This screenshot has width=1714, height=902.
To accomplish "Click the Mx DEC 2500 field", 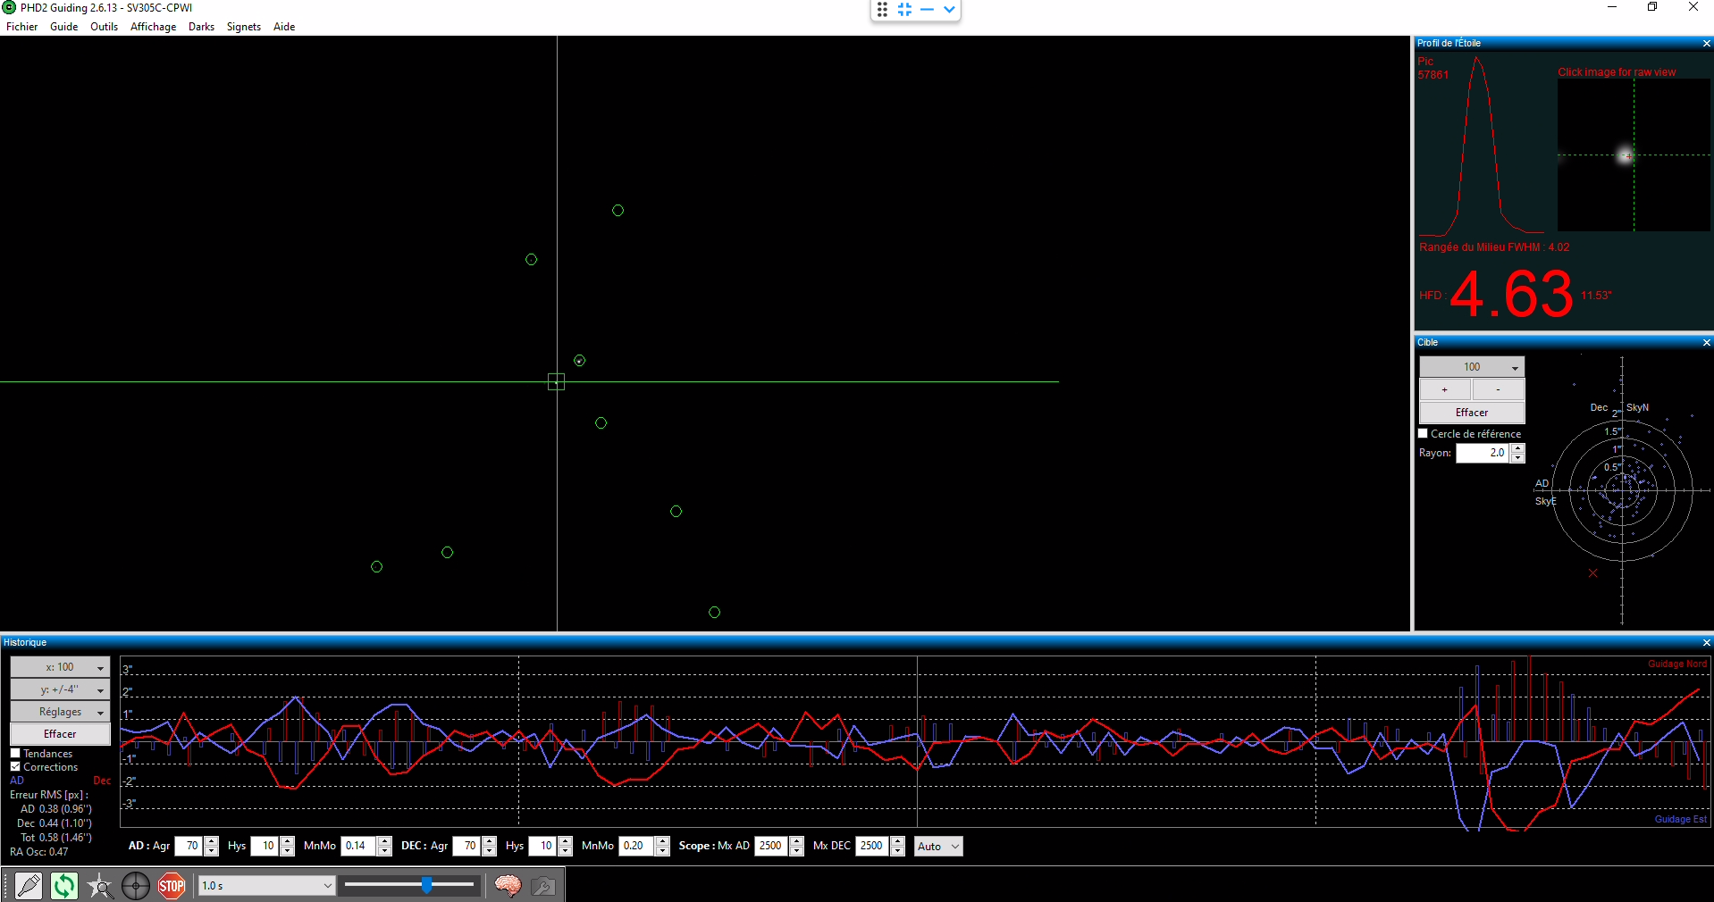I will pos(873,847).
